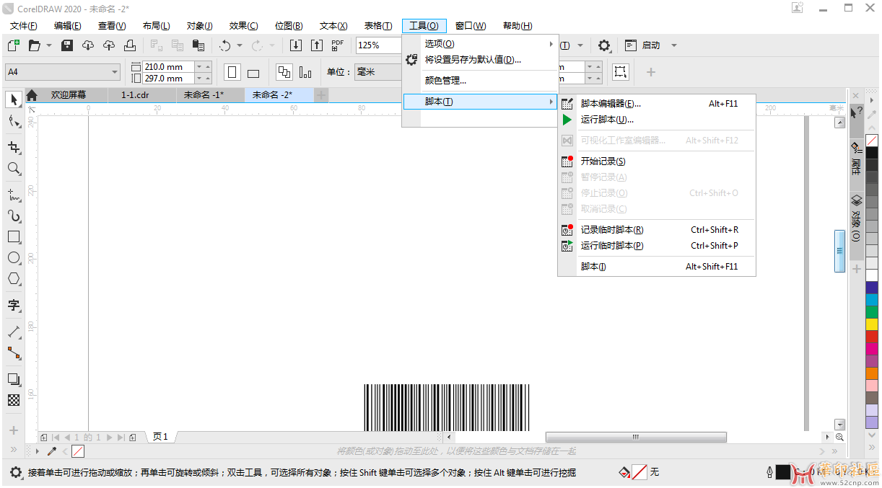Click the zoom level 125% field
The height and width of the screenshot is (488, 882).
click(x=379, y=45)
